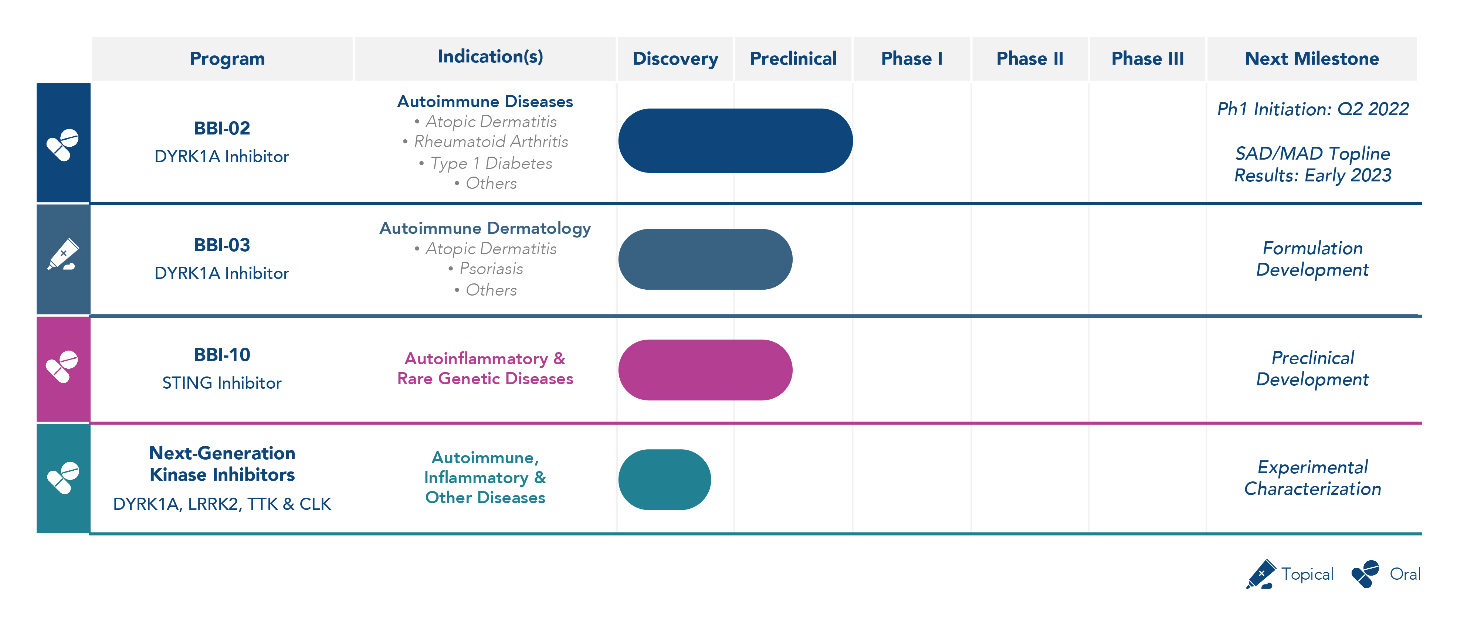Image resolution: width=1457 pixels, height=617 pixels.
Task: Click the Next Milestone column header
Action: pyautogui.click(x=1311, y=59)
